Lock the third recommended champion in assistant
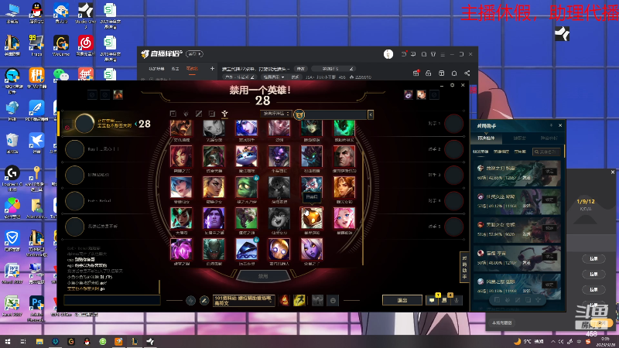The image size is (619, 348). click(549, 228)
